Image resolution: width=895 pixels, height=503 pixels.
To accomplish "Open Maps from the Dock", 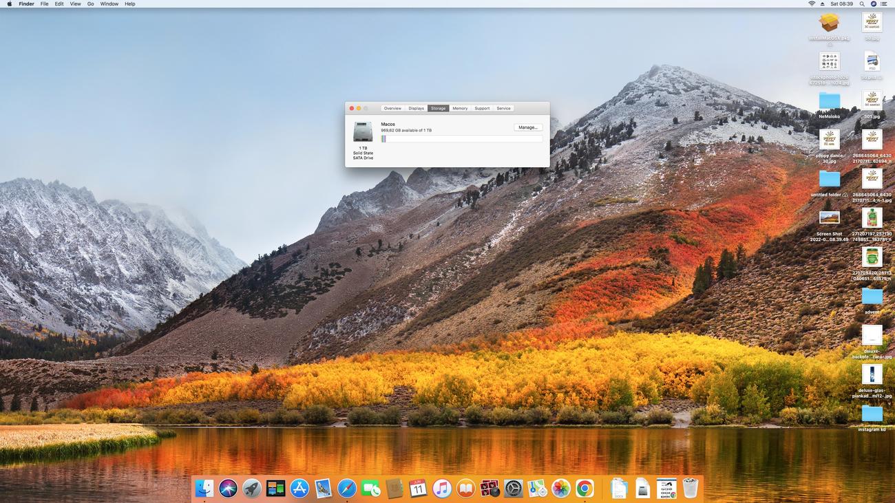I will [x=537, y=488].
